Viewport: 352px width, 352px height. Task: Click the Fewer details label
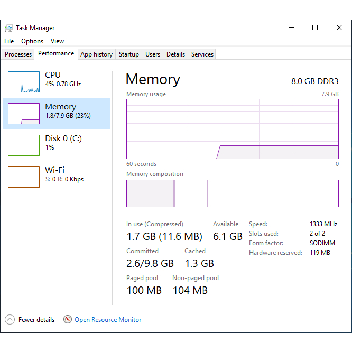(x=36, y=320)
